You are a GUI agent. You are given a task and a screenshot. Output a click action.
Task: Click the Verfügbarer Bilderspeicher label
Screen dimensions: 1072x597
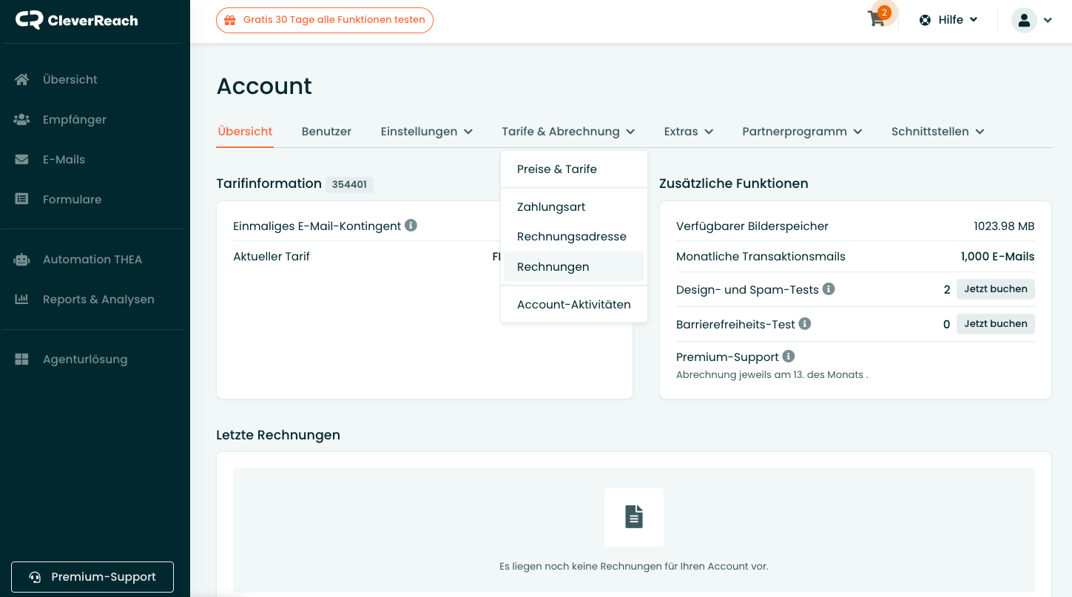pos(752,226)
